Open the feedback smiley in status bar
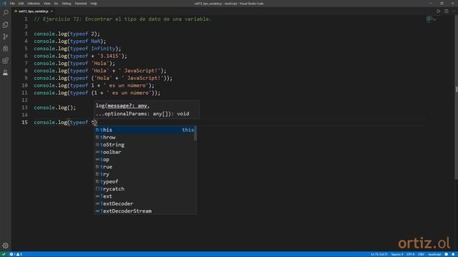 coord(447,254)
